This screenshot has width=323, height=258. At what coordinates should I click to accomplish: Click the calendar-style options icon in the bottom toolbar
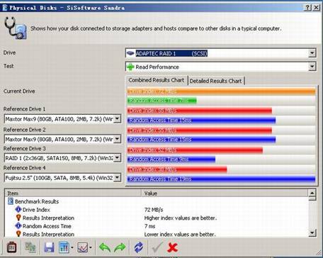[11, 247]
